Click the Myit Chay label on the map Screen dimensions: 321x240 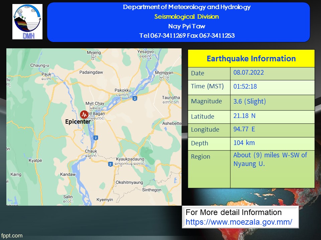pyautogui.click(x=95, y=103)
